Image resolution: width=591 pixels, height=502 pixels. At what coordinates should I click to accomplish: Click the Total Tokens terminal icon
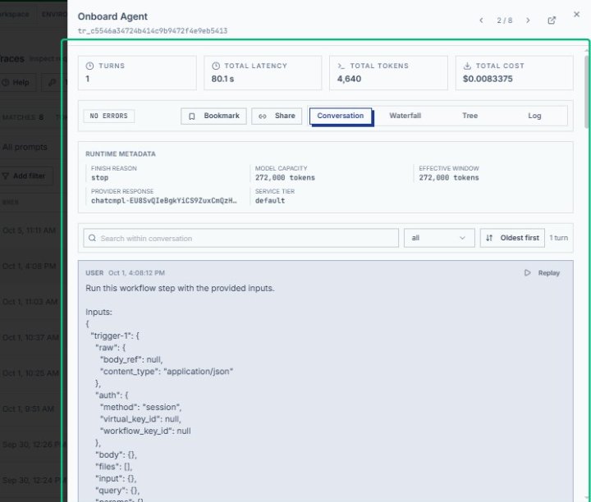[x=341, y=66]
